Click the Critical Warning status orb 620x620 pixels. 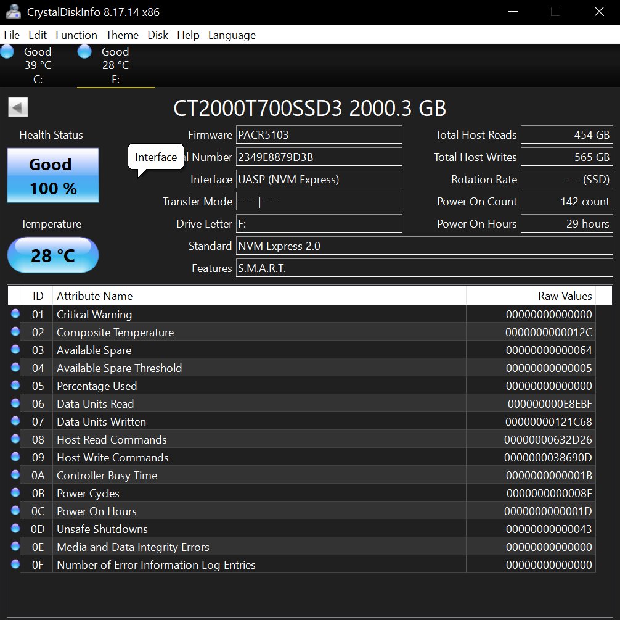(x=15, y=314)
